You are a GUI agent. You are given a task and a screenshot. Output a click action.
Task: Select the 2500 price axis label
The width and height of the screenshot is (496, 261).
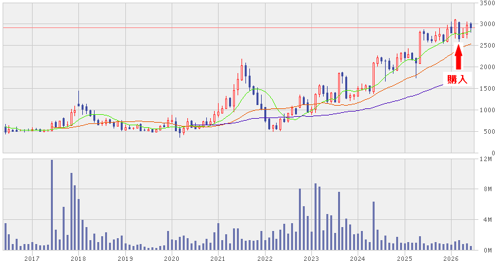487,46
